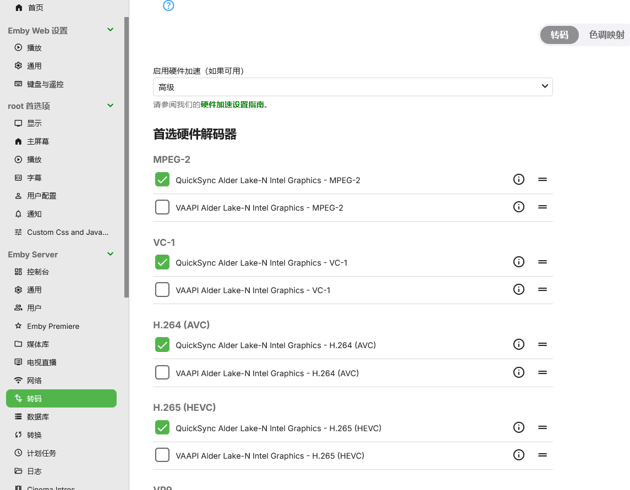Disable QuickSync VC-1 decoder checkbox
The image size is (630, 490).
pyautogui.click(x=162, y=262)
